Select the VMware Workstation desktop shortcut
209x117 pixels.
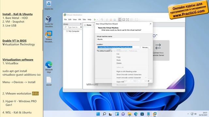click(x=49, y=36)
